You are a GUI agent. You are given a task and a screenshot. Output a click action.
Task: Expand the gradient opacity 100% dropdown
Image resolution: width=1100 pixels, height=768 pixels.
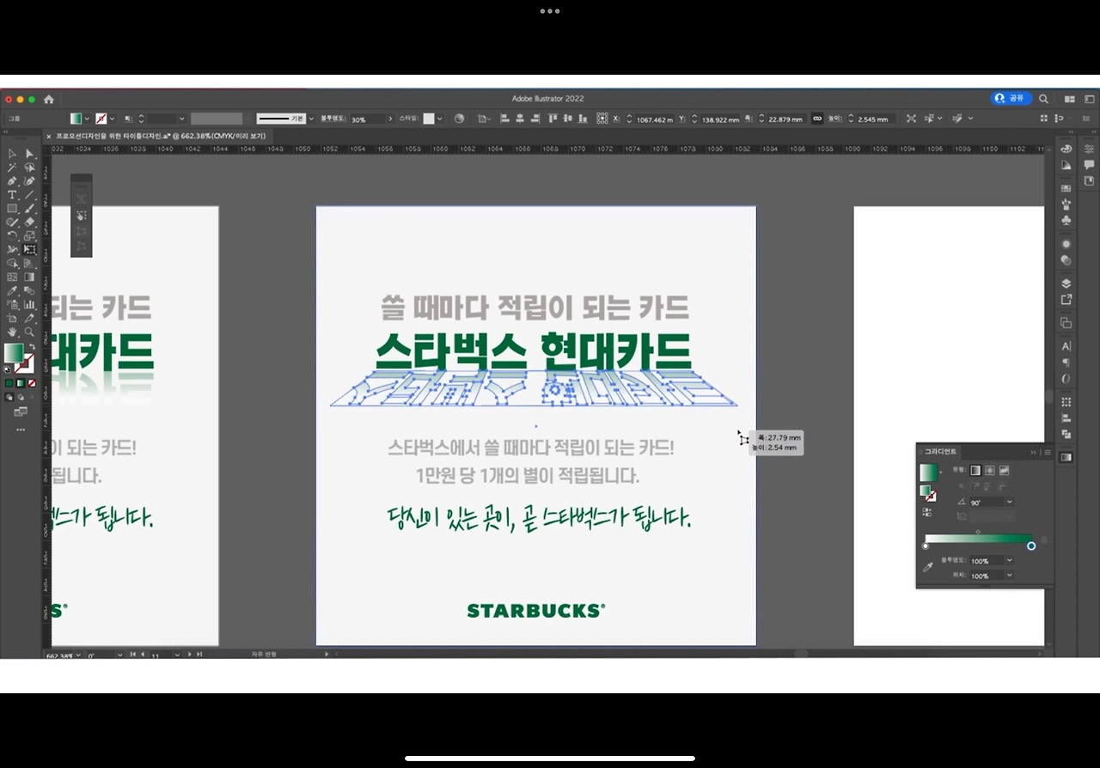point(1009,560)
